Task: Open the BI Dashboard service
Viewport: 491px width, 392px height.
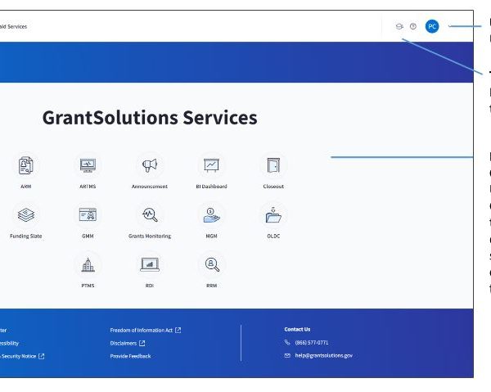Action: 211,166
